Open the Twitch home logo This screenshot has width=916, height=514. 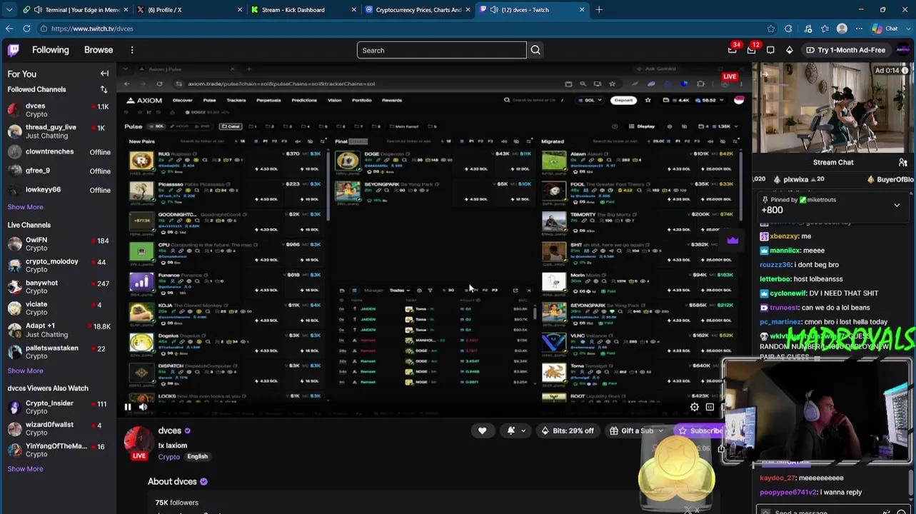(14, 50)
